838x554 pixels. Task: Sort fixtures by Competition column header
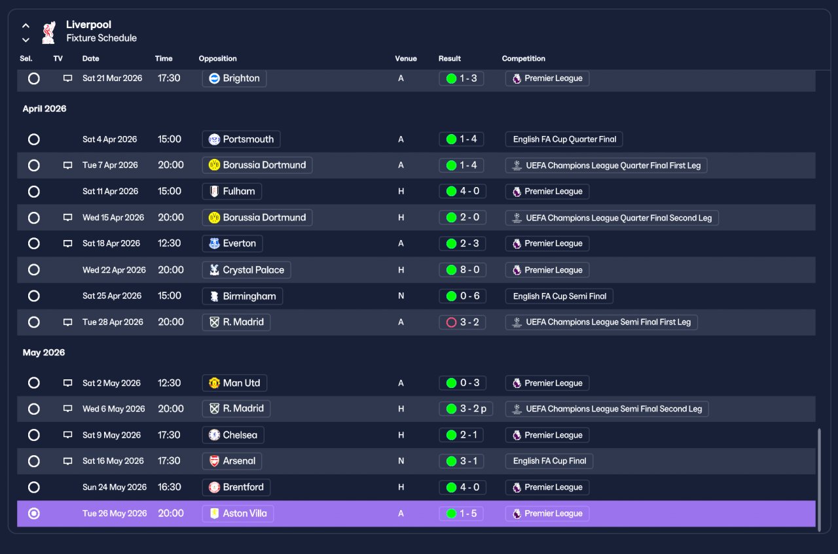(524, 59)
